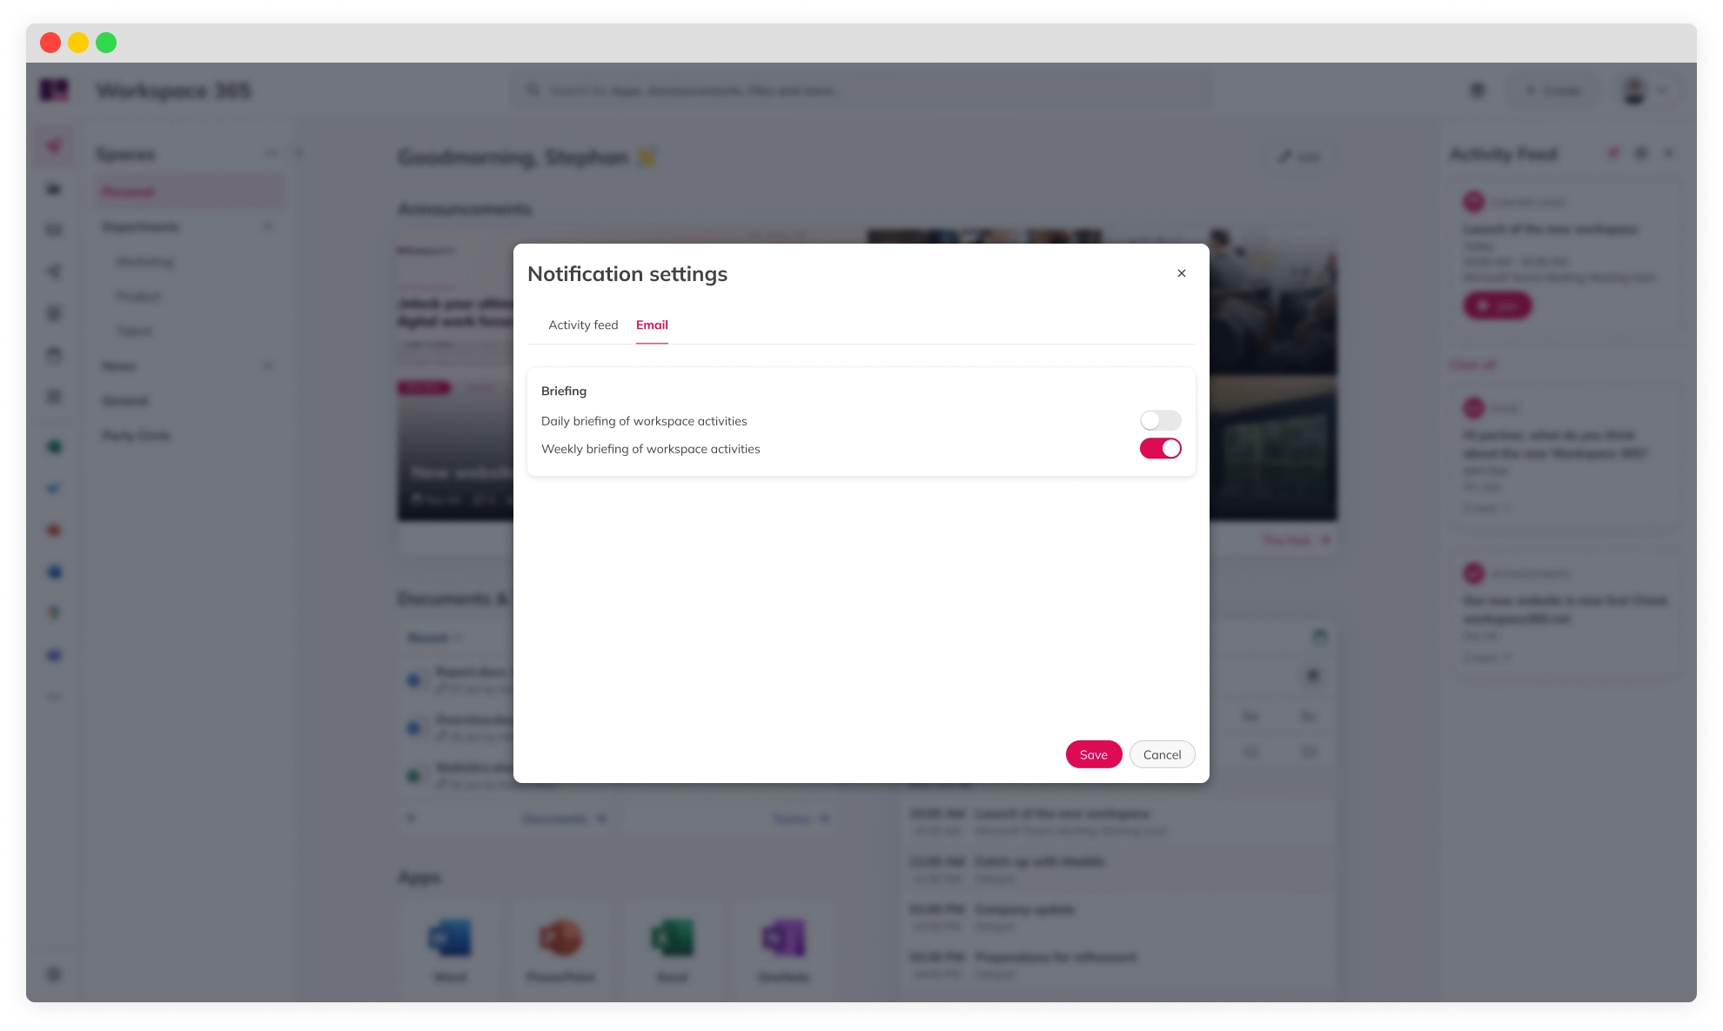Toggle Daily briefing of workspace activities
The width and height of the screenshot is (1723, 1031).
click(x=1160, y=419)
